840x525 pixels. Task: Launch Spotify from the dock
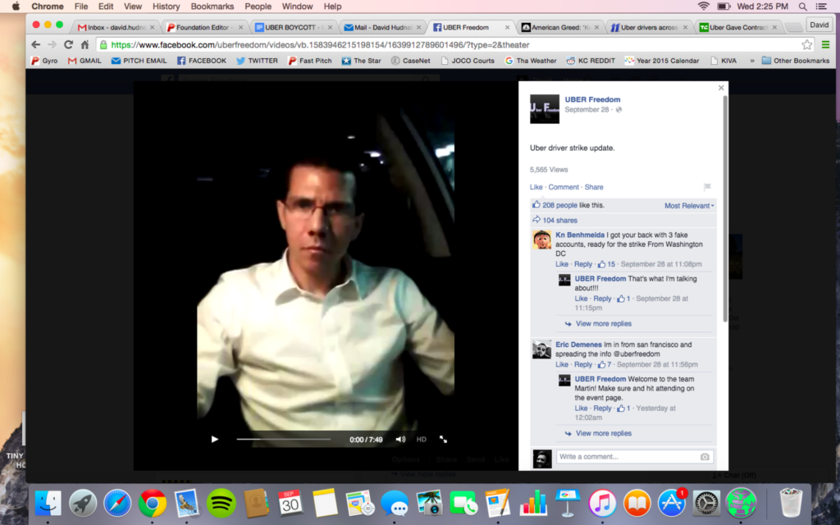(x=221, y=503)
